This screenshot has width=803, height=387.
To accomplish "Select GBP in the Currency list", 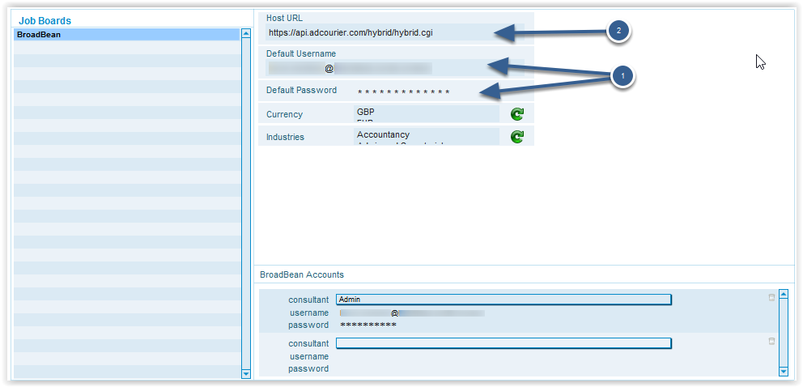I will click(366, 111).
